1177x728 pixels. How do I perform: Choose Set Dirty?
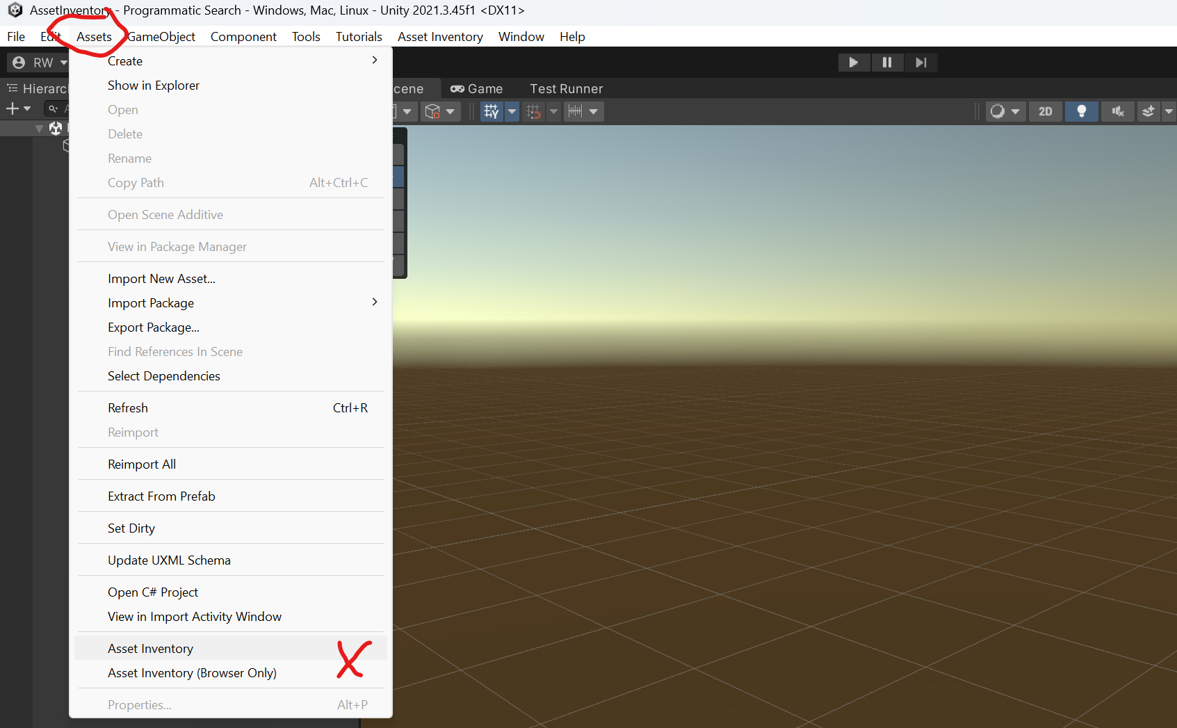coord(231,528)
